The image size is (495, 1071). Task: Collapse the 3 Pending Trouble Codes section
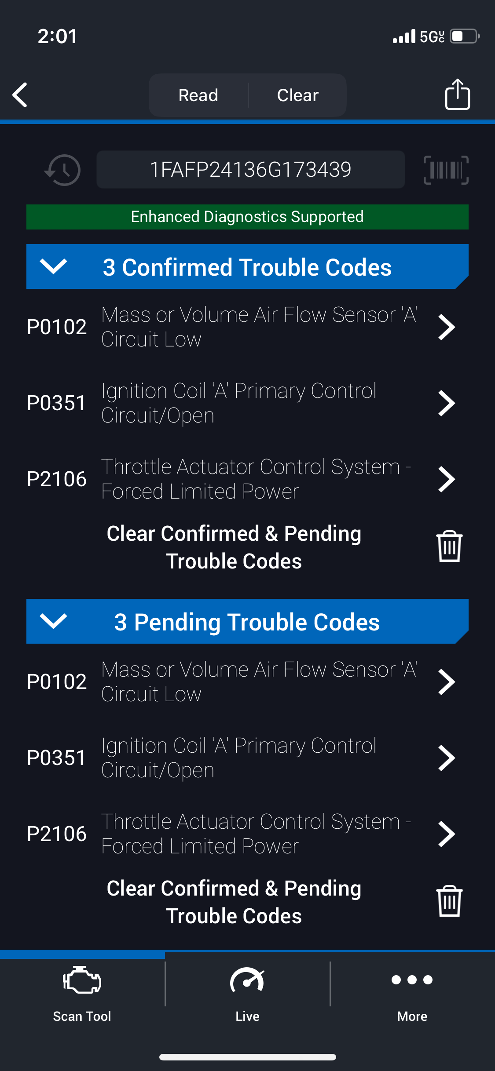pyautogui.click(x=54, y=621)
